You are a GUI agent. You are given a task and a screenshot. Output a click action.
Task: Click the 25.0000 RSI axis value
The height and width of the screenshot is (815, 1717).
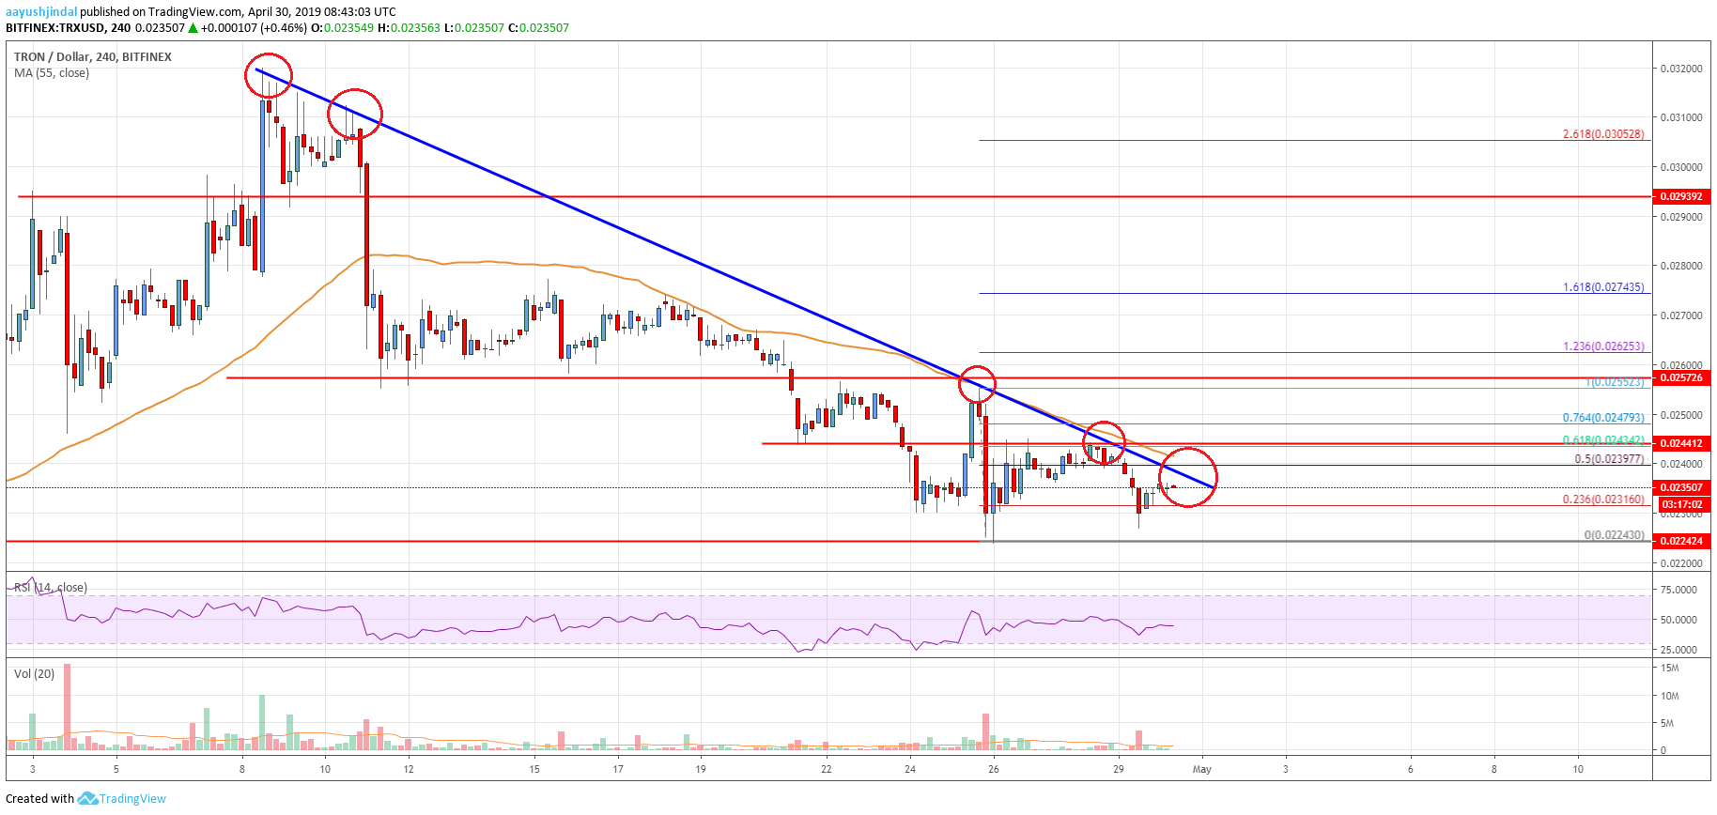point(1678,650)
